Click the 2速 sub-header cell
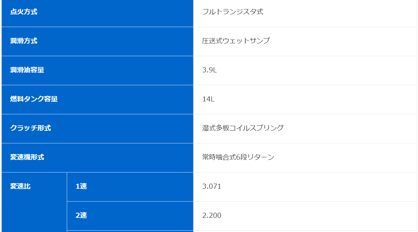The height and width of the screenshot is (232, 418). (x=130, y=216)
